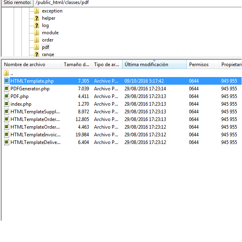The width and height of the screenshot is (242, 242).
Task: Select the HTMLTemplateDelive... file name
Action: tap(35, 142)
